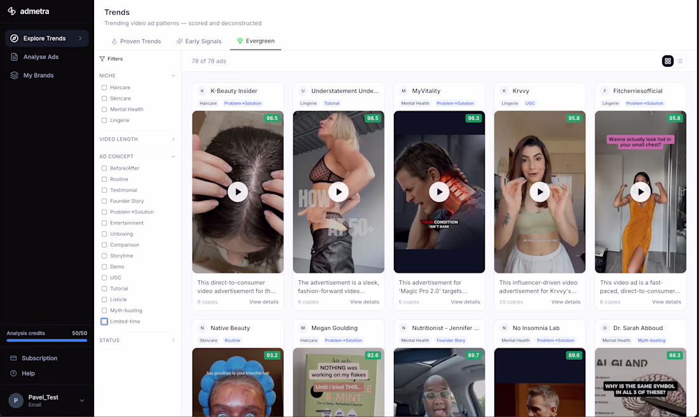Click the Analysis credits progress bar
This screenshot has width=699, height=417.
47,340
